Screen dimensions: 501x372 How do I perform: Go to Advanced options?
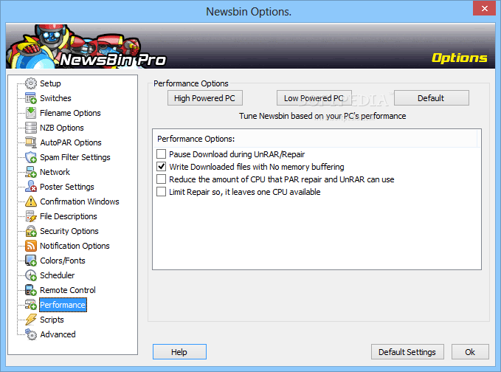(58, 334)
